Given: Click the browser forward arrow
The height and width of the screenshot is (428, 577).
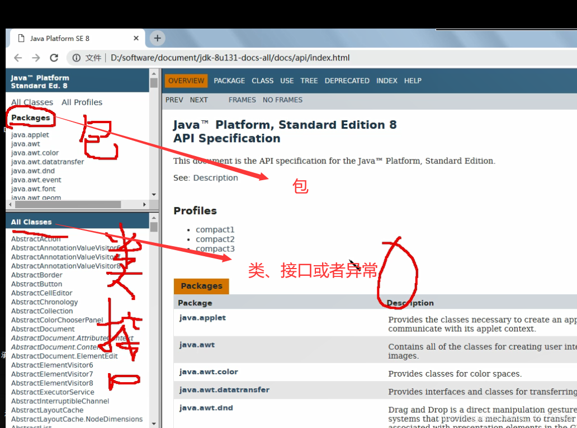Looking at the screenshot, I should click(36, 58).
